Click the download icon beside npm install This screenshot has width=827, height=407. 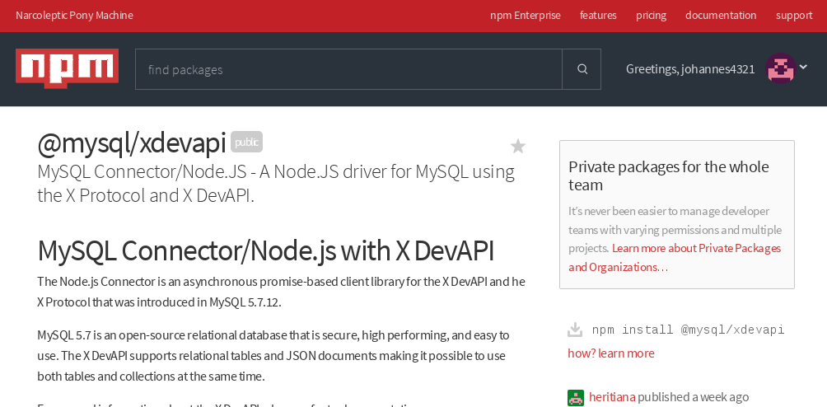(x=575, y=330)
